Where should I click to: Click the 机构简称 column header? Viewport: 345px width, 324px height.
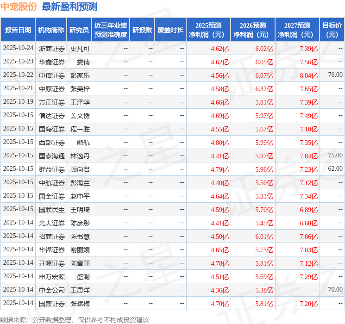[51, 30]
